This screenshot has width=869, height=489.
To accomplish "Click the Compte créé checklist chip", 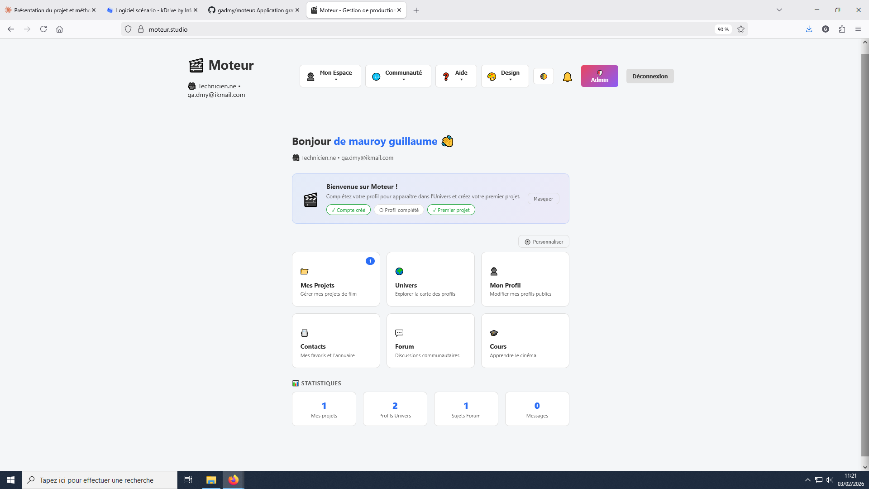I will pos(348,210).
